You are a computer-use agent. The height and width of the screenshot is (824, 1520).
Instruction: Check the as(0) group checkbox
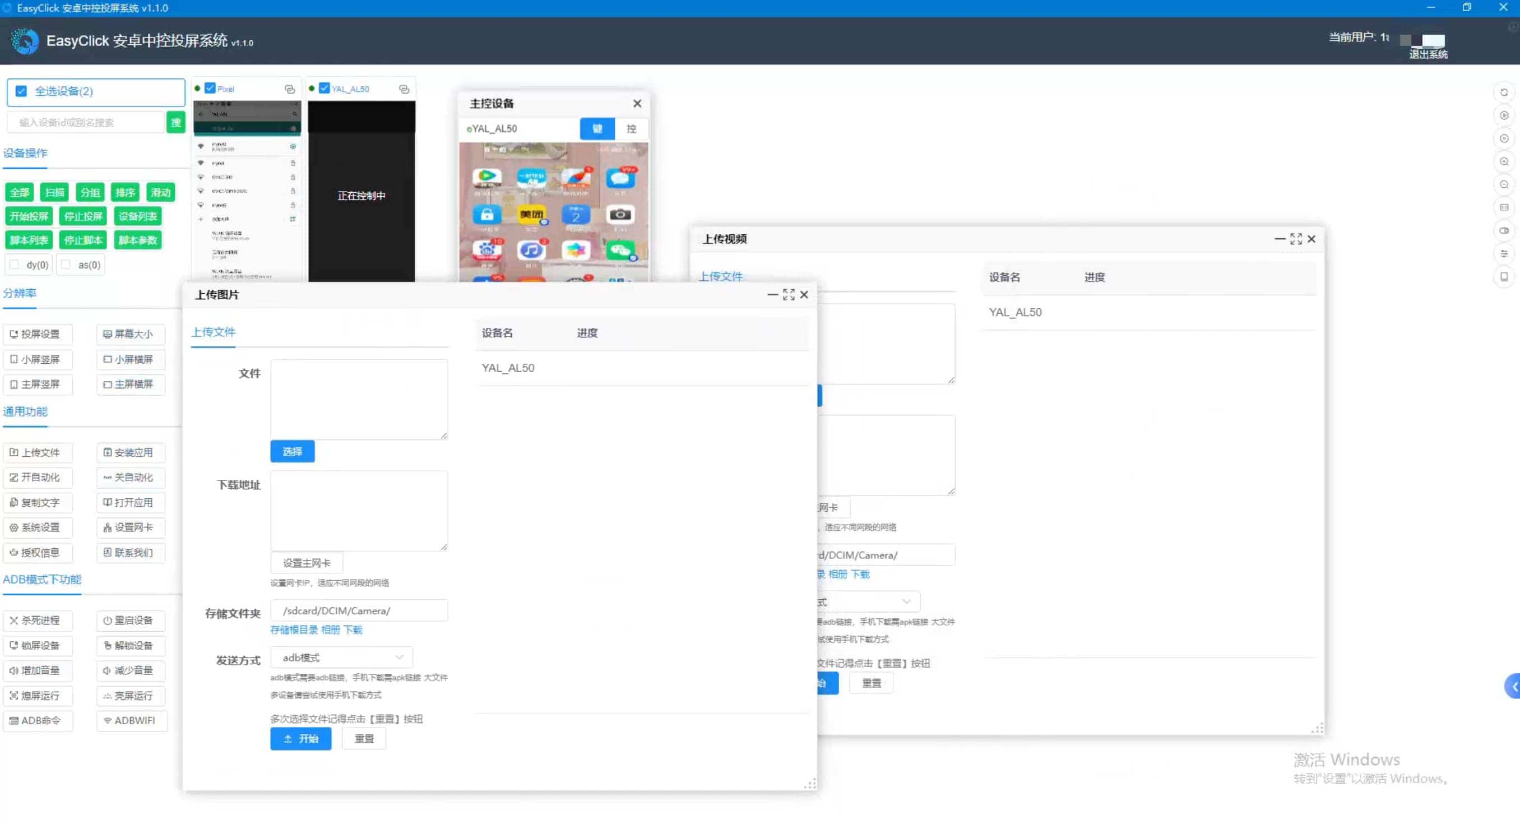pos(66,265)
